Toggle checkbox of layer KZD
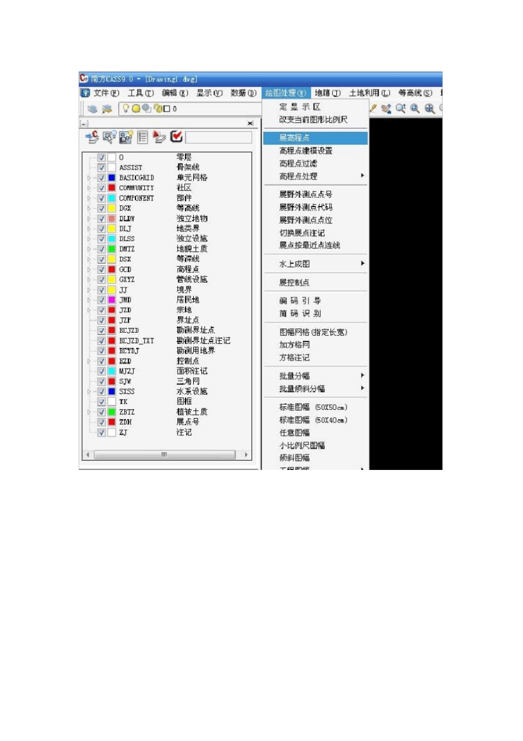The width and height of the screenshot is (523, 741). point(101,361)
